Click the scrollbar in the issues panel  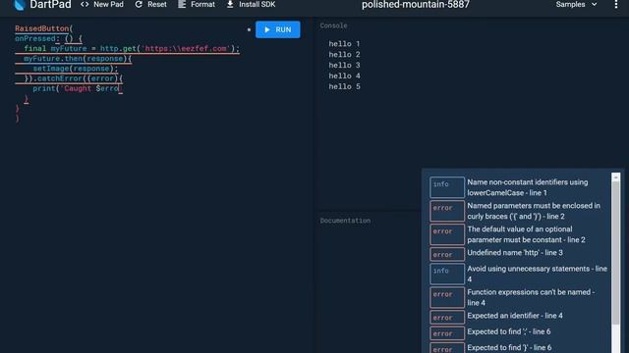[616, 253]
